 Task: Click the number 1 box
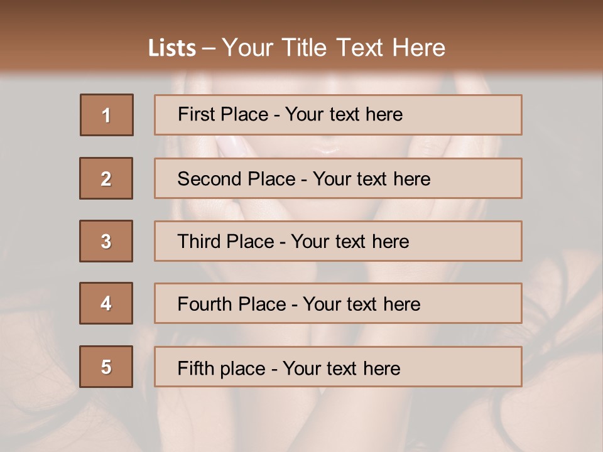point(106,115)
